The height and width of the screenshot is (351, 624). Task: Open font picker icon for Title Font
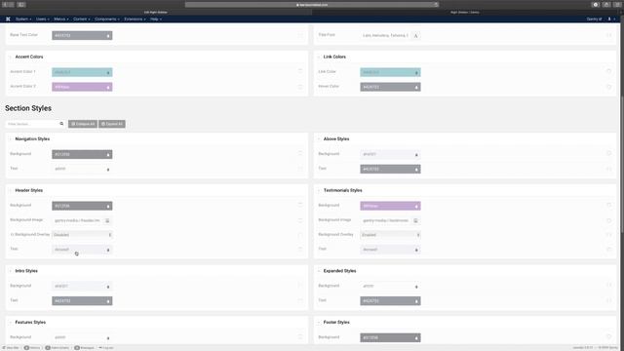click(415, 35)
